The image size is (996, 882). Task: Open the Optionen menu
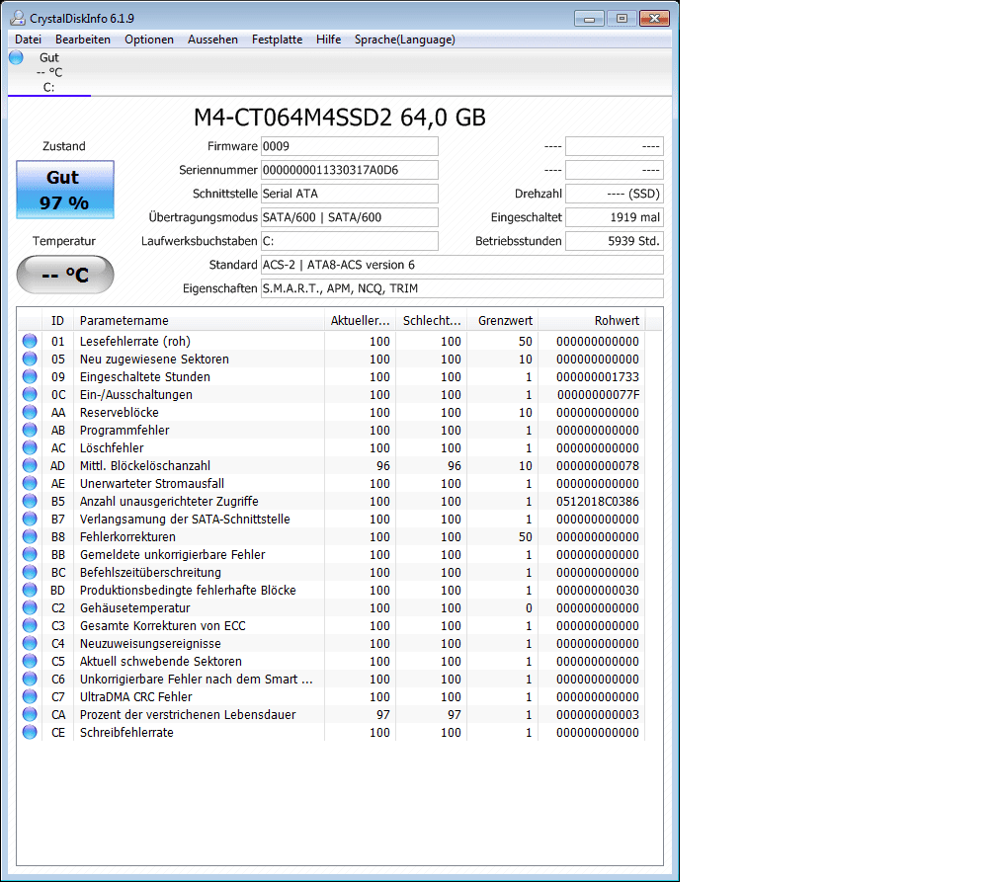coord(148,40)
